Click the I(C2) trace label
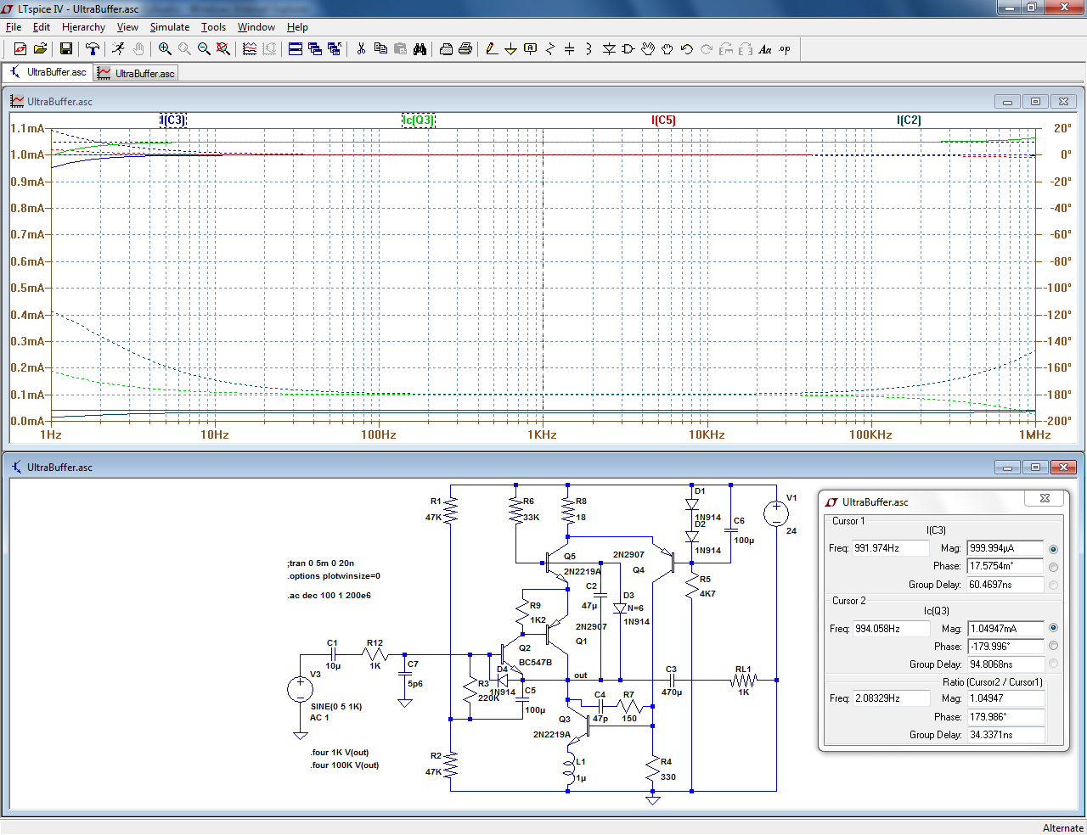This screenshot has height=835, width=1087. coord(909,120)
